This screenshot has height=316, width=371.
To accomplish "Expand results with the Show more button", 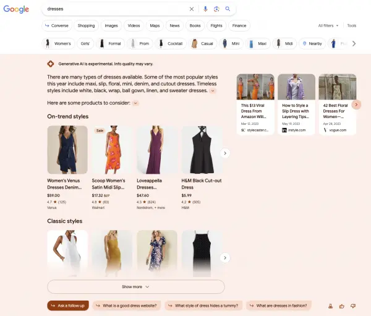I will point(136,287).
